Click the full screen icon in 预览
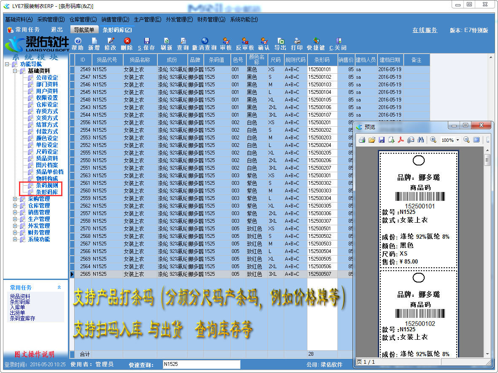This screenshot has width=498, height=373. point(476,140)
